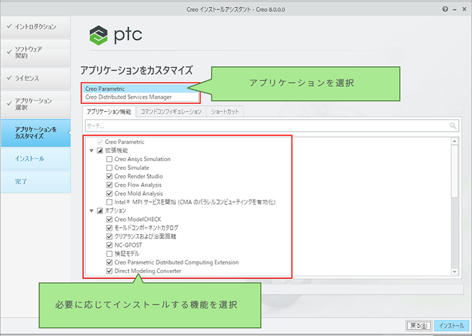Image resolution: width=472 pixels, height=336 pixels.
Task: Select the アプリケーション機能 tab
Action: 109,112
